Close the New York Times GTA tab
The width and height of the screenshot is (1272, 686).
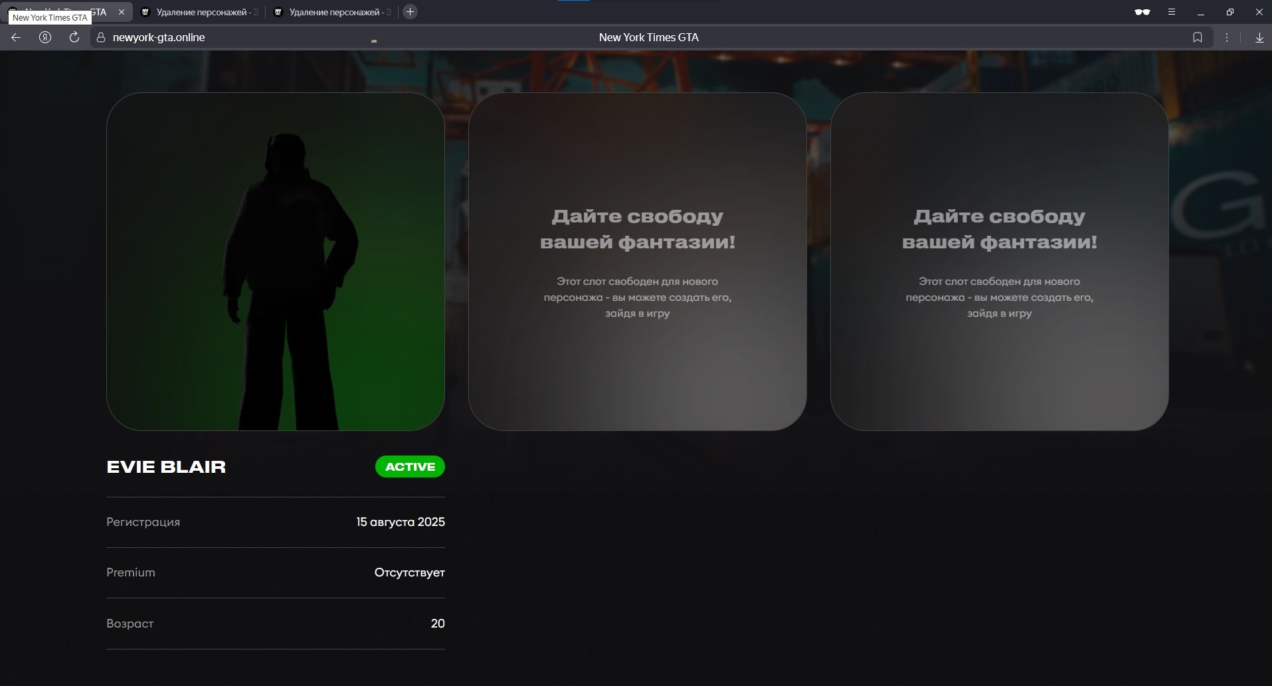click(122, 12)
